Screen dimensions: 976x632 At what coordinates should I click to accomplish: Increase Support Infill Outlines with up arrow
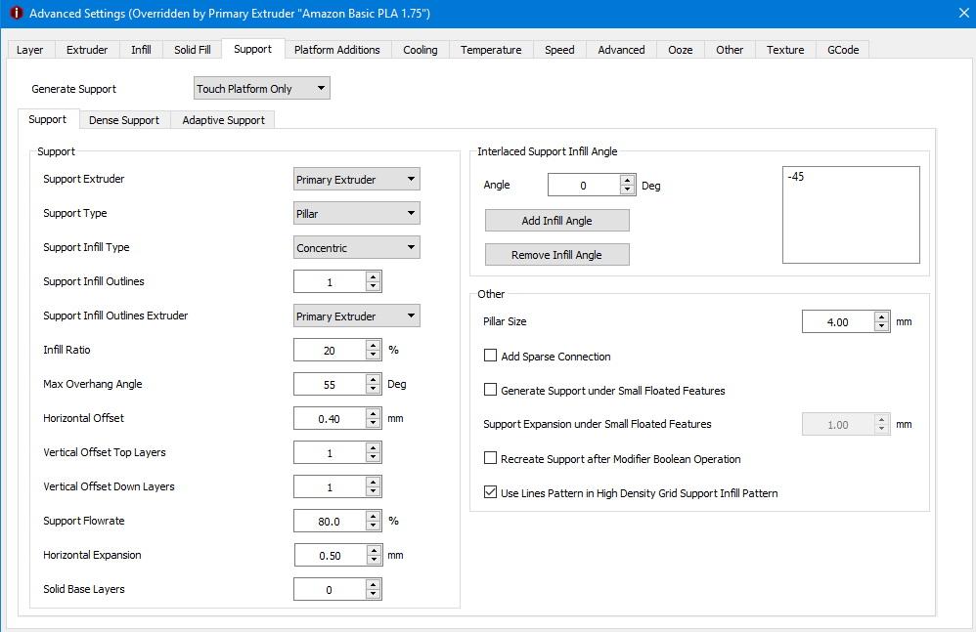tap(373, 276)
